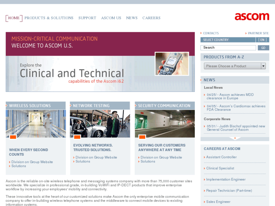Click the Clinical and Technical banner

coord(100,74)
